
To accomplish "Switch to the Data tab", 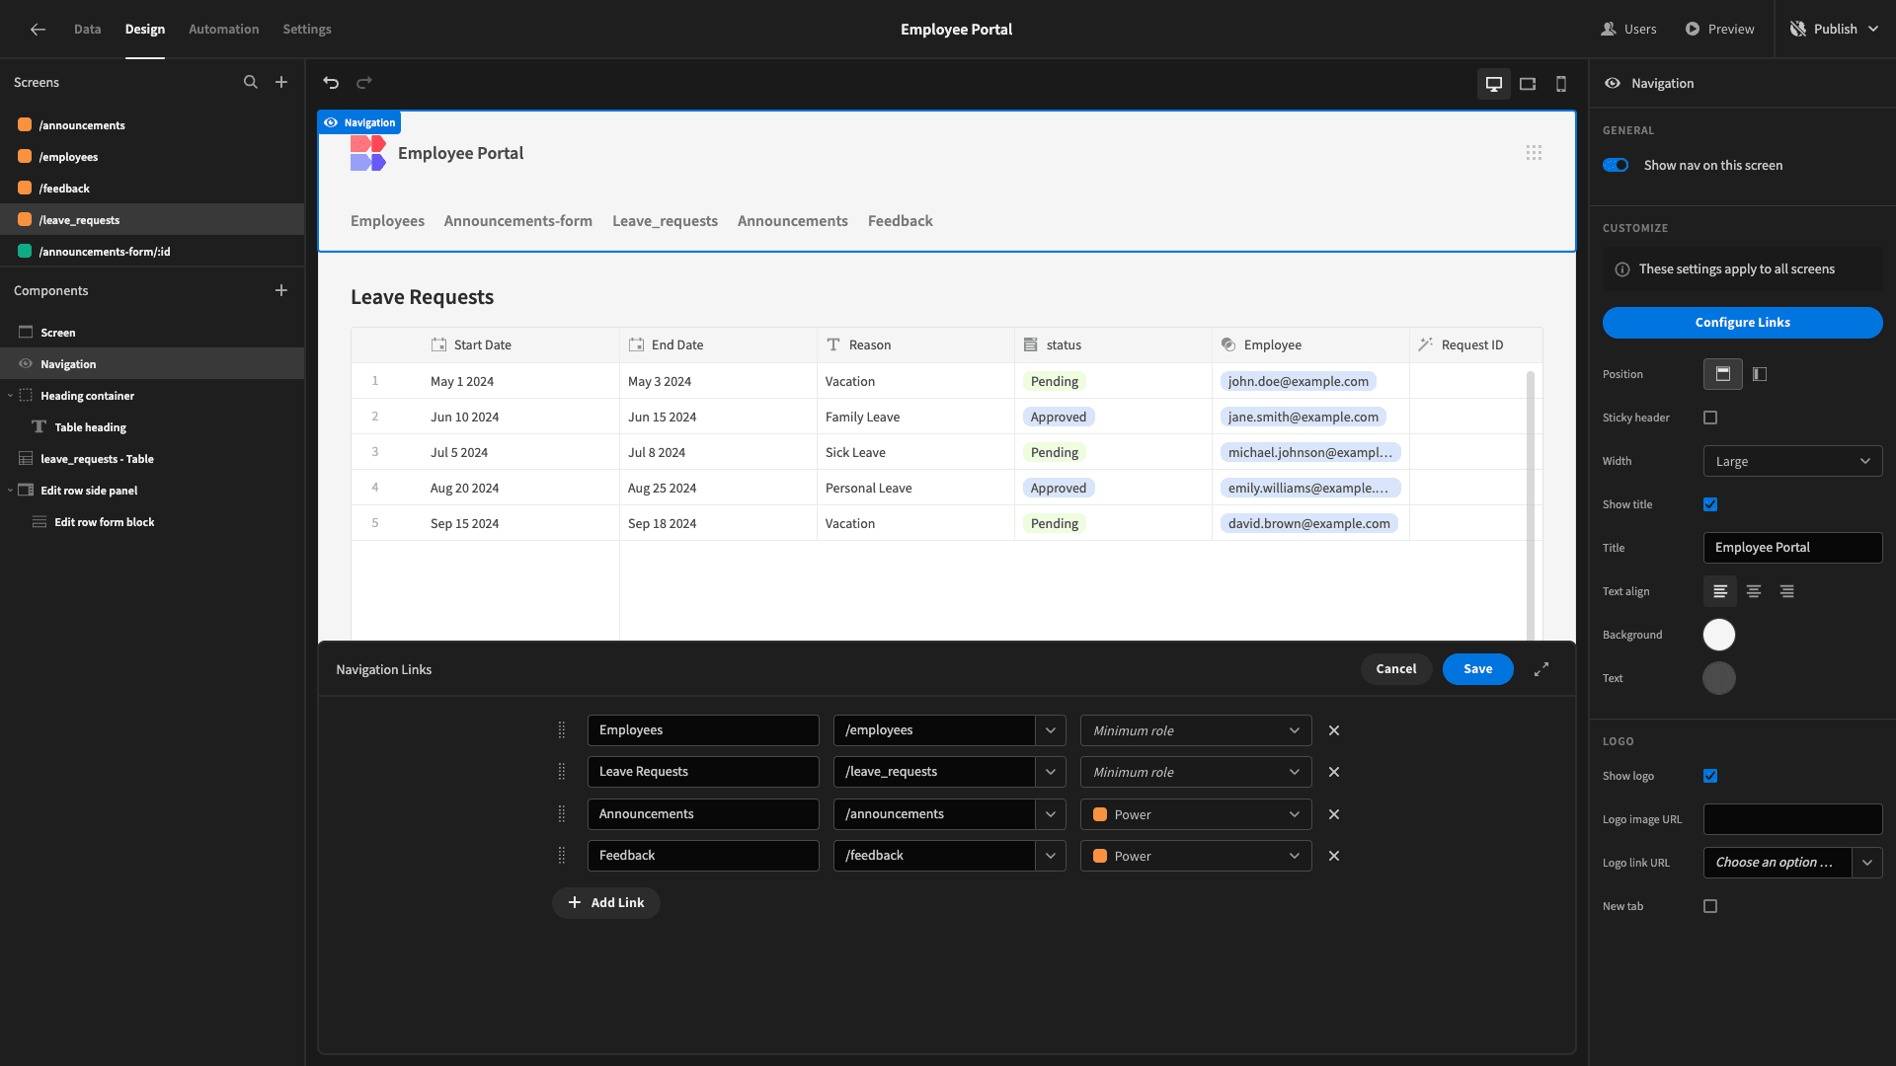I will pyautogui.click(x=87, y=30).
